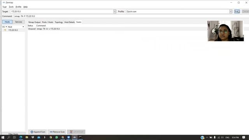Click Append Scan button
The image size is (249, 140).
[38, 132]
